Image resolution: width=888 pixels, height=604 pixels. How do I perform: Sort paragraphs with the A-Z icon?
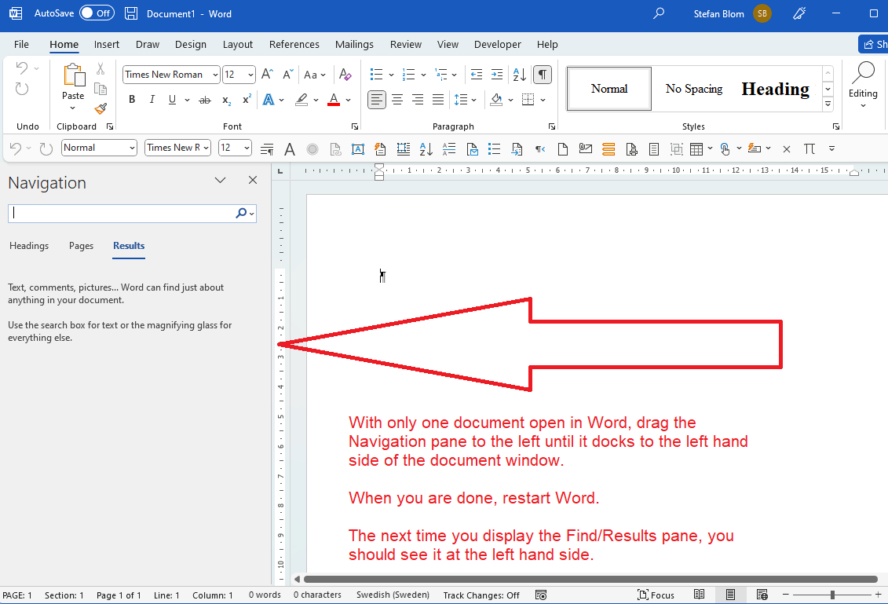(519, 75)
